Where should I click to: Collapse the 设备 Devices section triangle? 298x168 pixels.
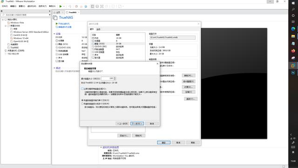[x=54, y=34]
